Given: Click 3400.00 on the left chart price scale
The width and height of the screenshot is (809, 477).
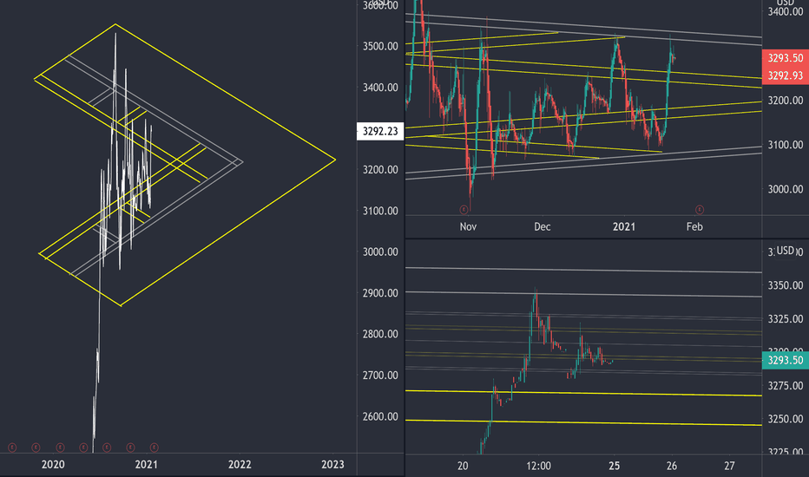Looking at the screenshot, I should 380,88.
